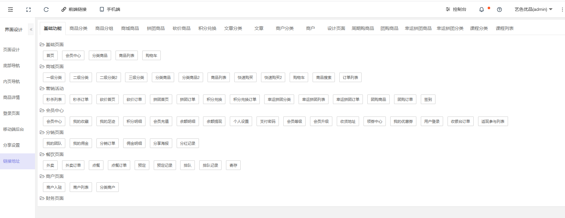Screen dimensions: 565x218
Task: Click the 分享海报 button
Action: click(161, 143)
